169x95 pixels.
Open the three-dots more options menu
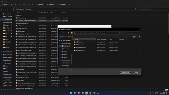click(69, 4)
